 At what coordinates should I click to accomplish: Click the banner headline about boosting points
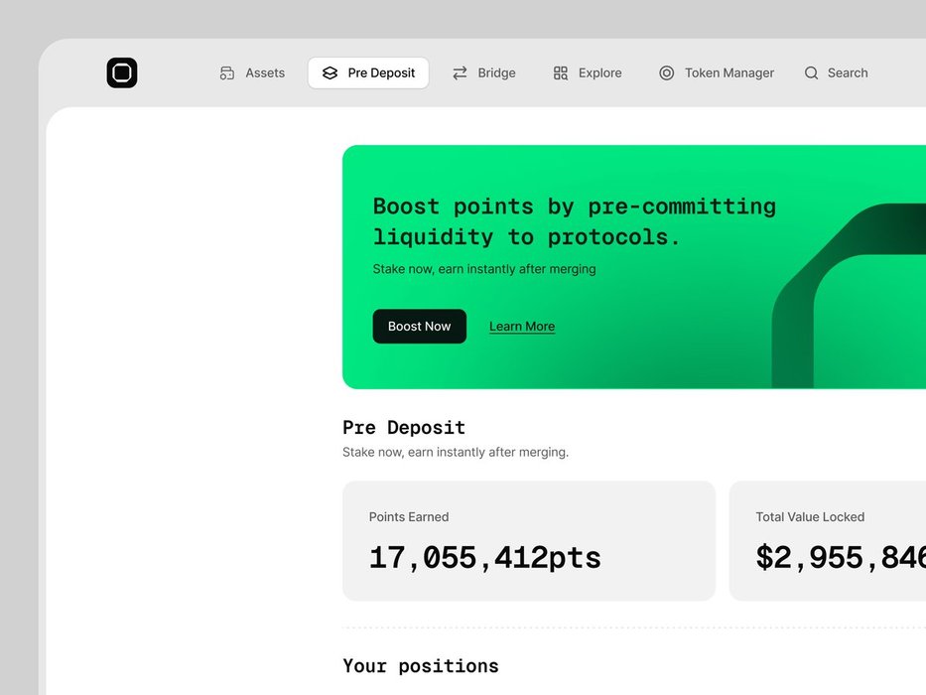(574, 221)
